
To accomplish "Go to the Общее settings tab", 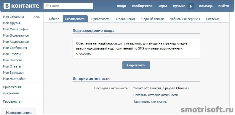I will tap(54, 19).
